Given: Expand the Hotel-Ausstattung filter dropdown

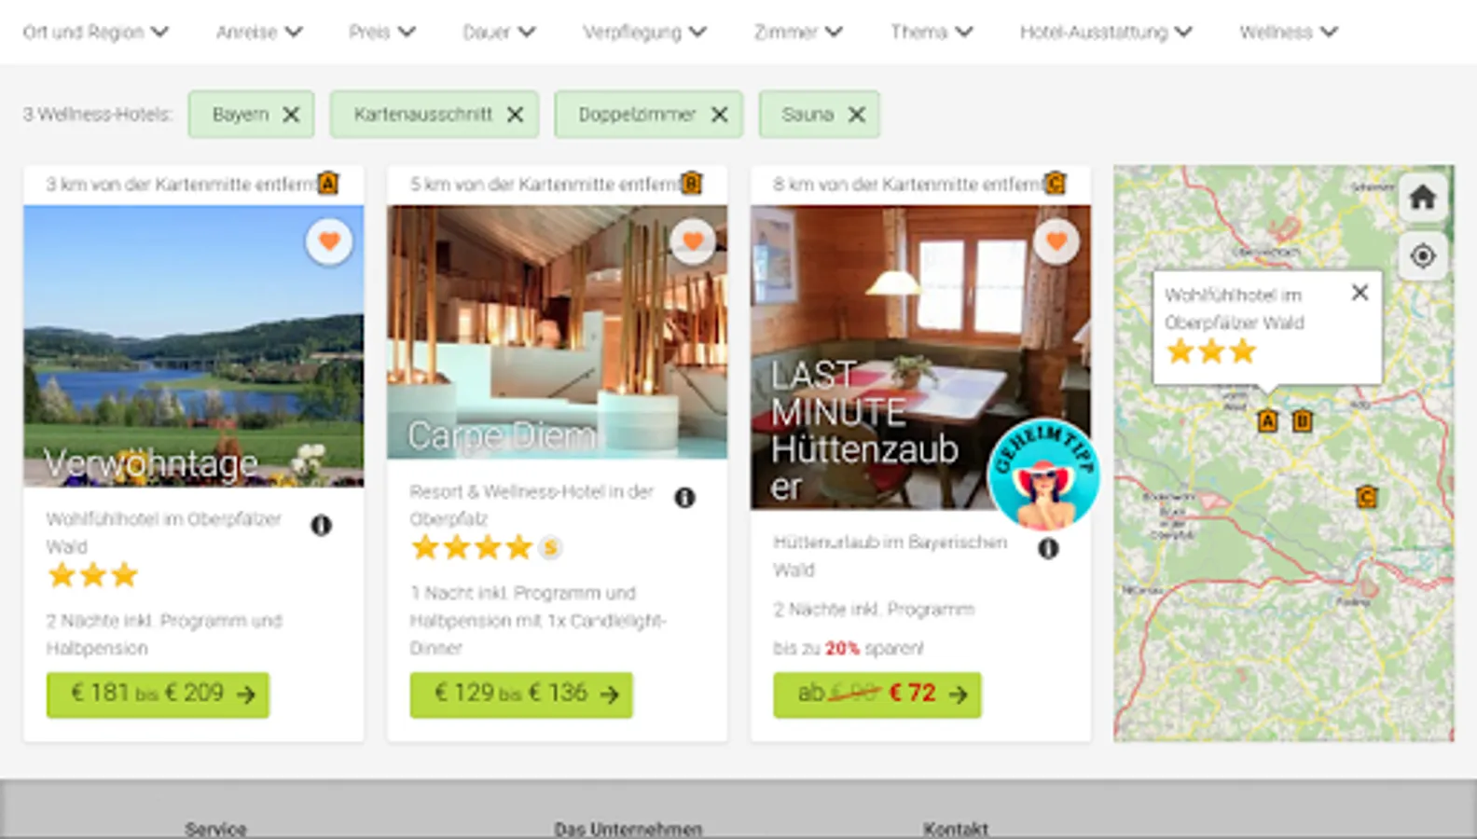Looking at the screenshot, I should coord(1106,32).
